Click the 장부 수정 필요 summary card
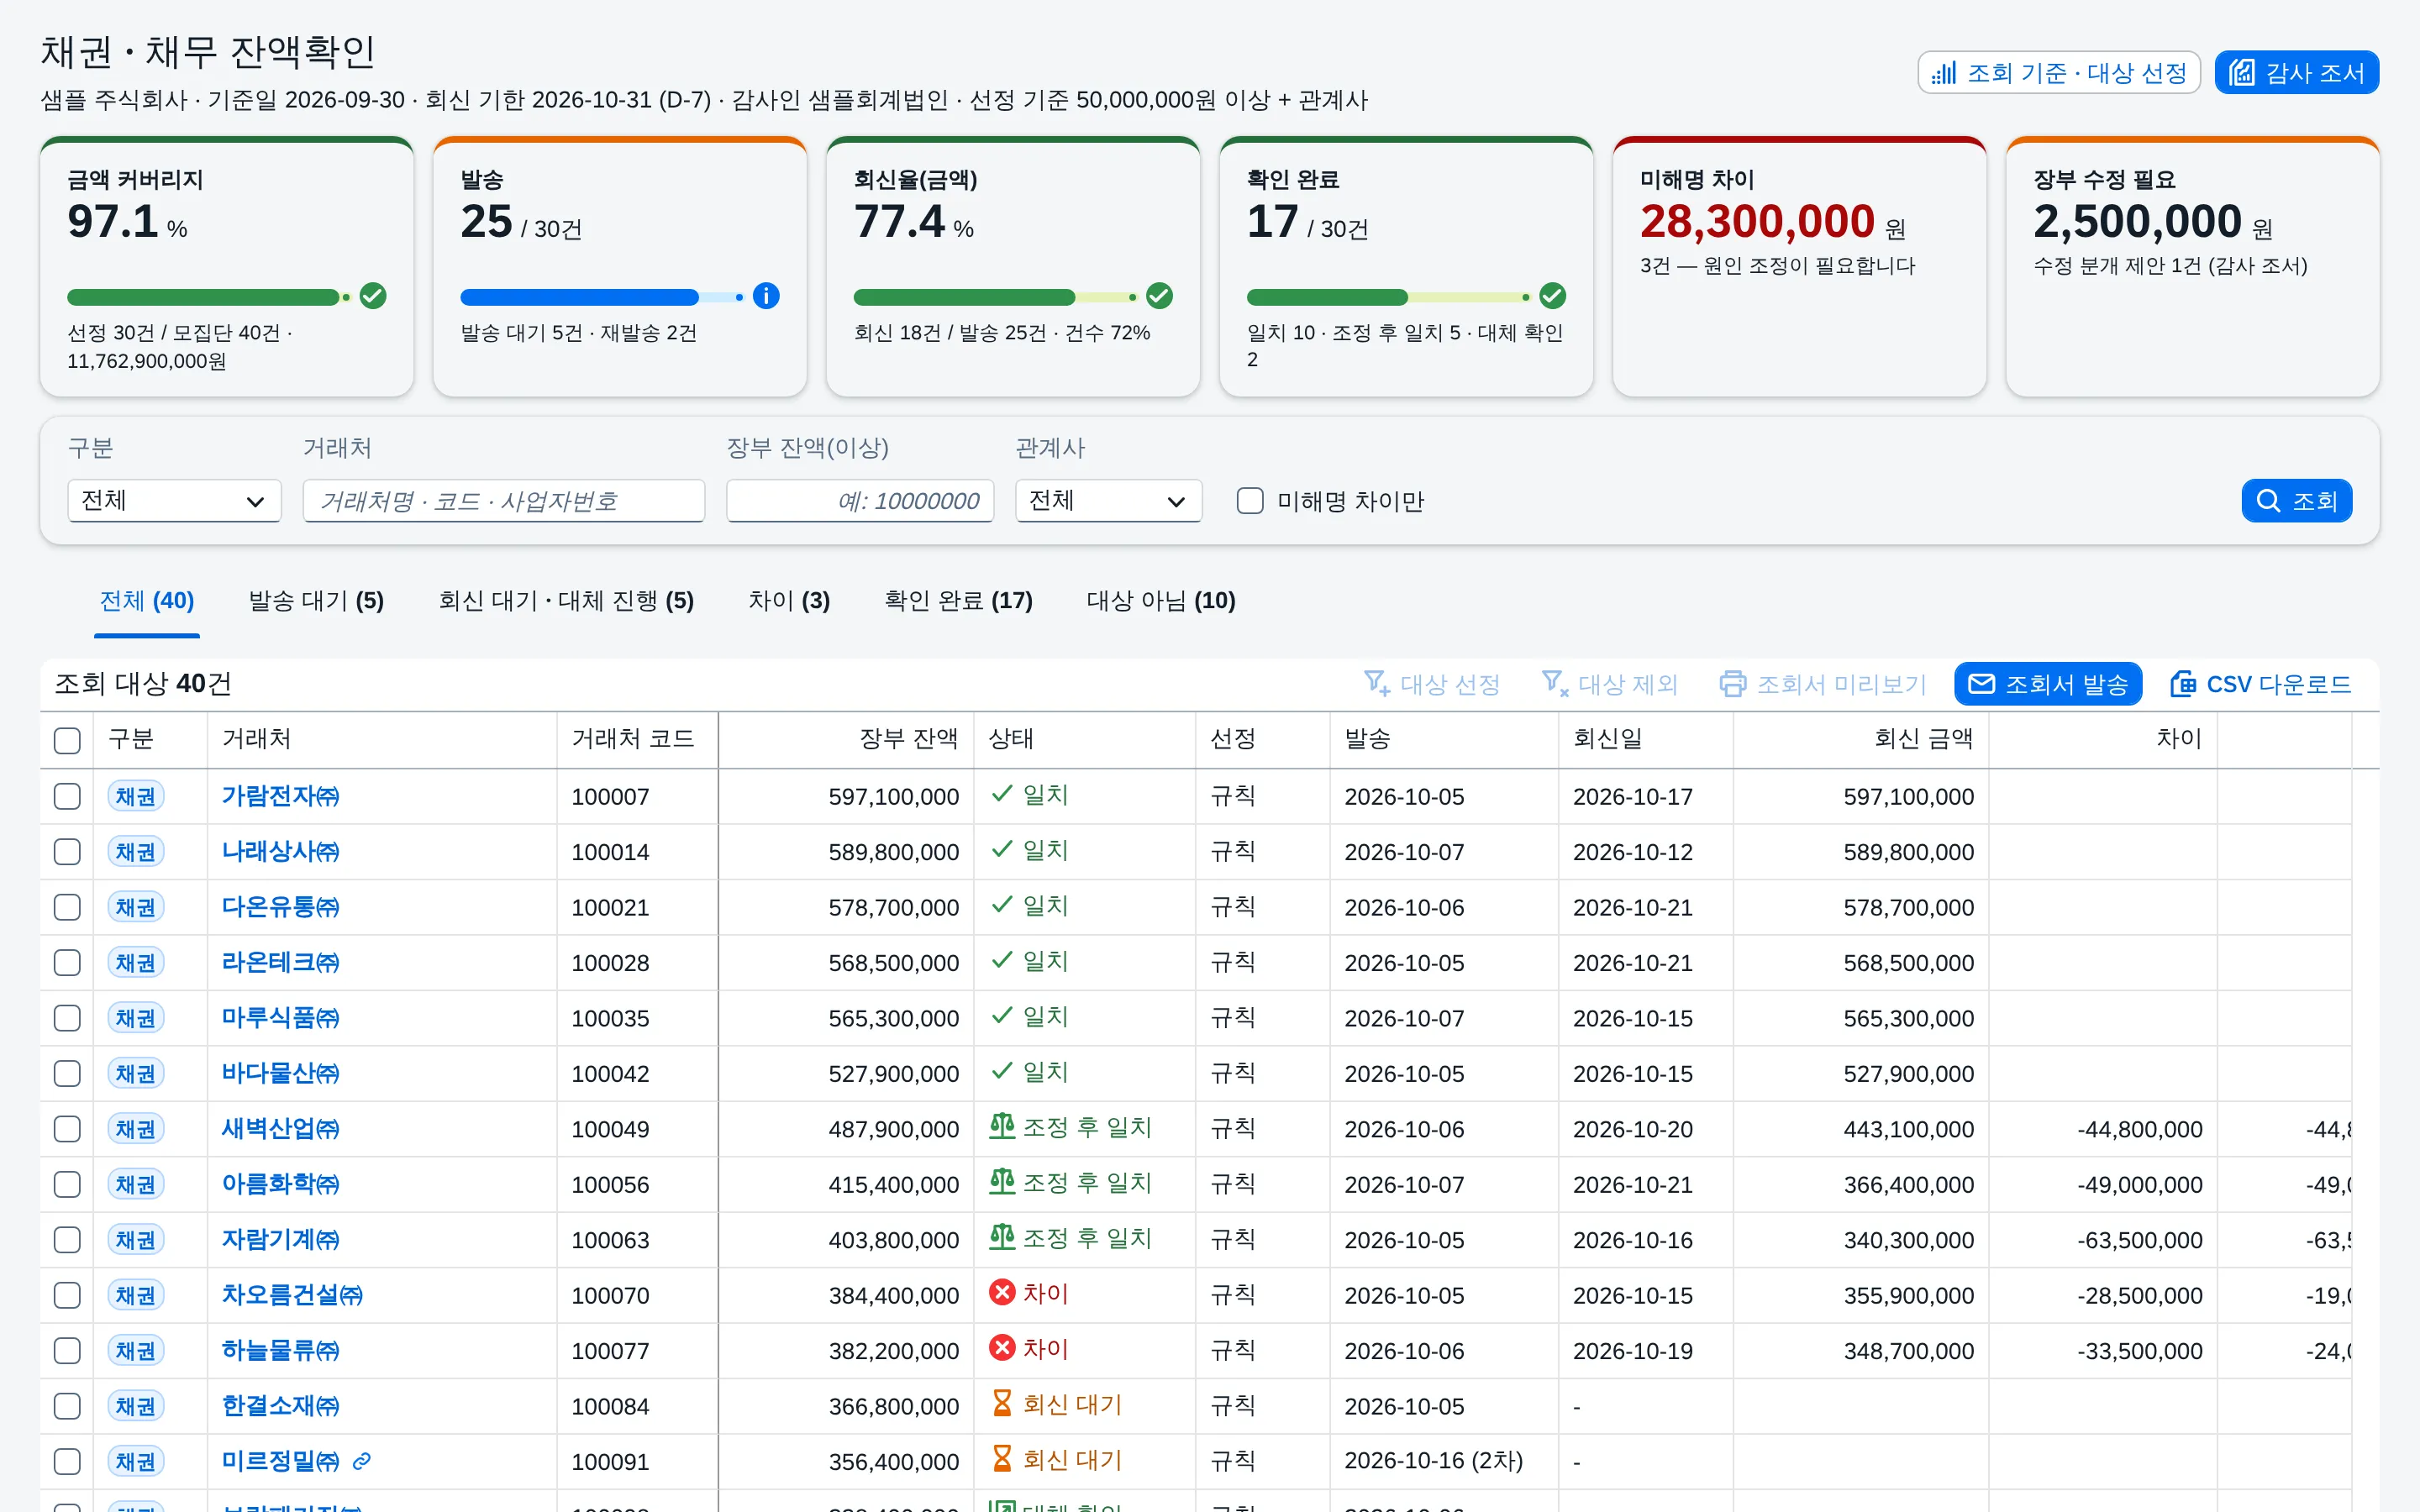The width and height of the screenshot is (2420, 1512). pos(2192,267)
